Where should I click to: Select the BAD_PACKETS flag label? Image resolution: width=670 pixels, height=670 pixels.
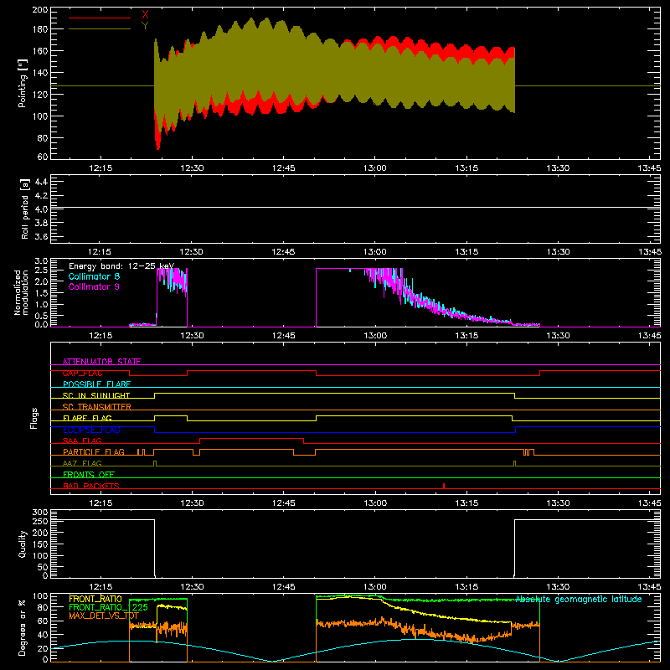[91, 486]
